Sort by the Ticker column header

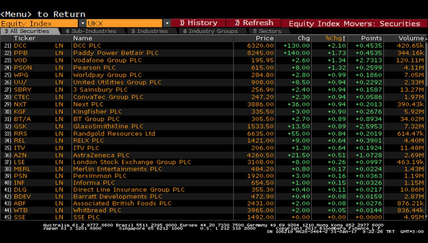tap(25, 38)
